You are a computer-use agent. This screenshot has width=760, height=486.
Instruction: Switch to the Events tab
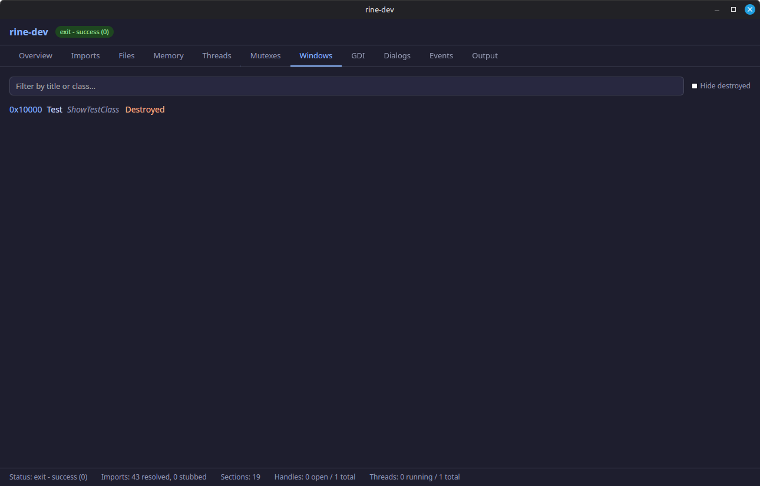(441, 55)
